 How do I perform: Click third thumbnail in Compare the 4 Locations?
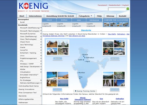tap(119, 24)
